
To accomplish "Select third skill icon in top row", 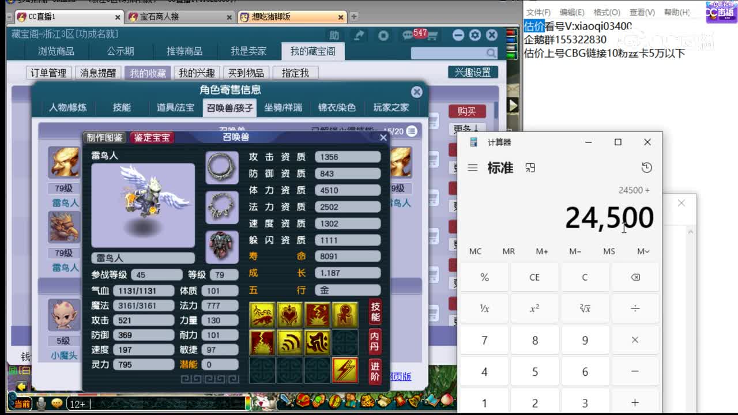I will 317,315.
